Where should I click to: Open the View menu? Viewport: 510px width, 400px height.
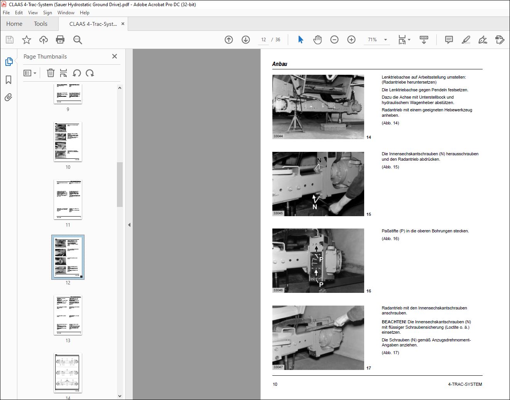pyautogui.click(x=33, y=13)
